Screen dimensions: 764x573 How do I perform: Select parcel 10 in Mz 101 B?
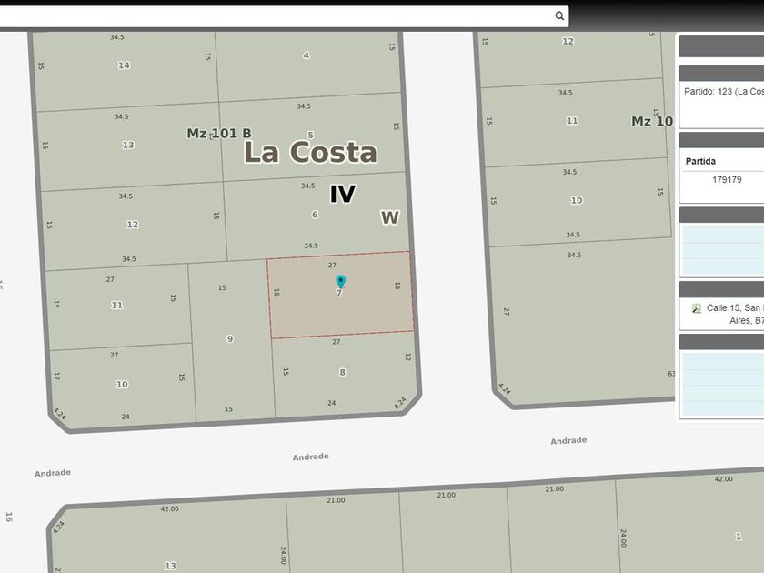(x=122, y=384)
